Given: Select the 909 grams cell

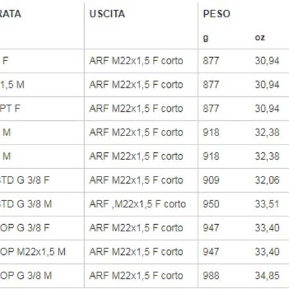Looking at the screenshot, I should coord(211,180).
